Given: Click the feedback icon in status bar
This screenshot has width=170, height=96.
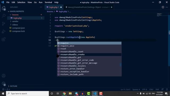Looking at the screenshot, I should (x=162, y=89).
